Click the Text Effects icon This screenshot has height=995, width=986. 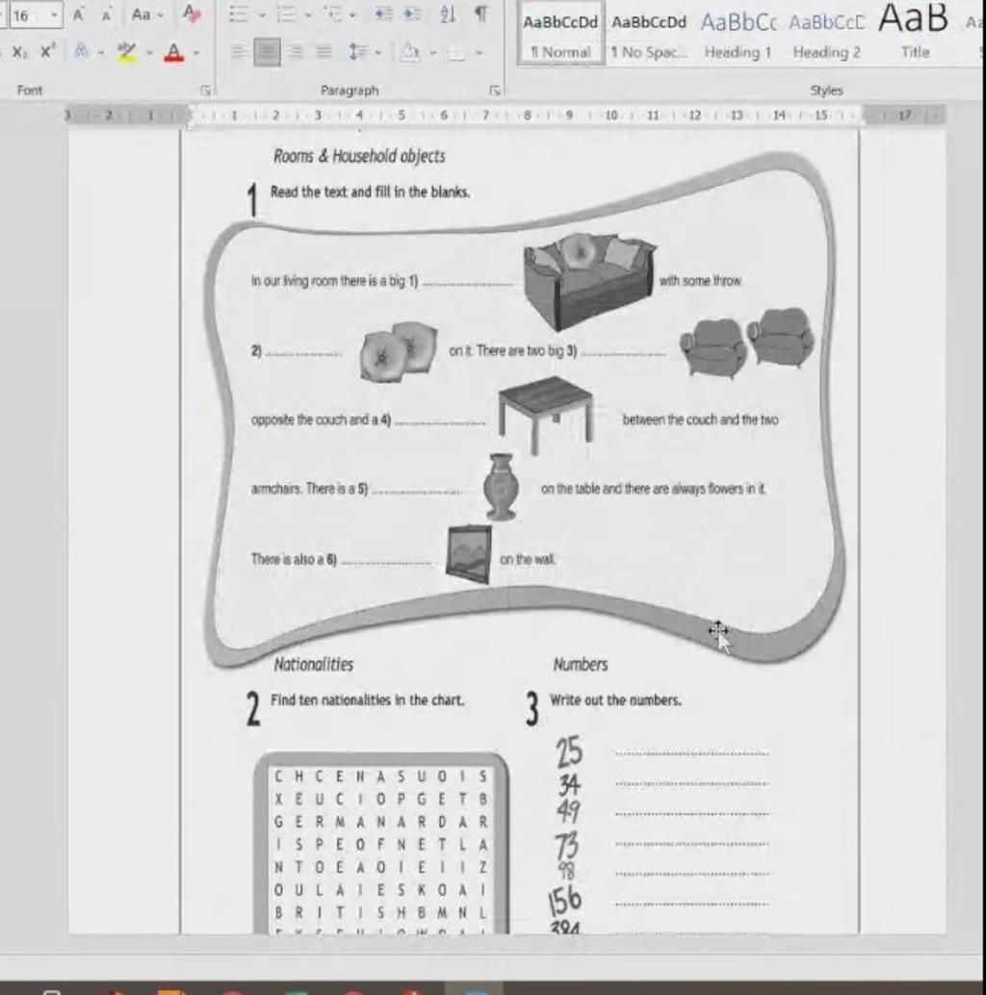tap(81, 51)
